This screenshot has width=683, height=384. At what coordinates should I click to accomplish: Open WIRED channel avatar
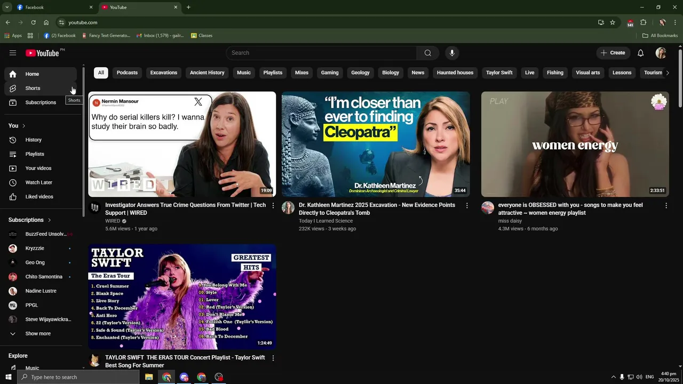pos(94,207)
